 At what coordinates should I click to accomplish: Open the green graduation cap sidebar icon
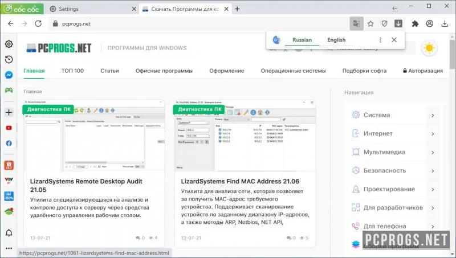coord(9,211)
